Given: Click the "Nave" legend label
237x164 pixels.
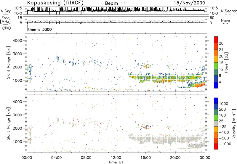Looking at the screenshot, I should click(225, 20).
